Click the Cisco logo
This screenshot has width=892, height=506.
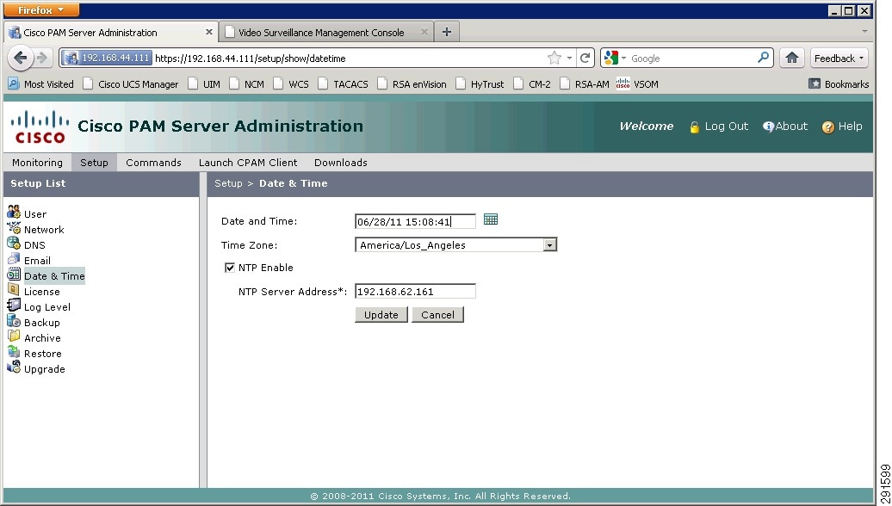click(40, 126)
